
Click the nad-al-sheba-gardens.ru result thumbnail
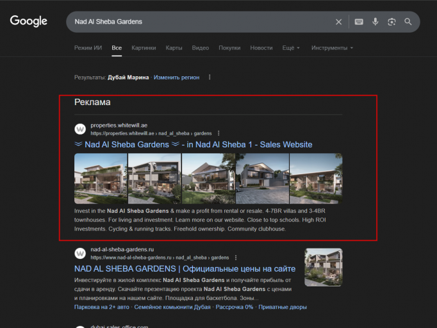[x=324, y=267]
